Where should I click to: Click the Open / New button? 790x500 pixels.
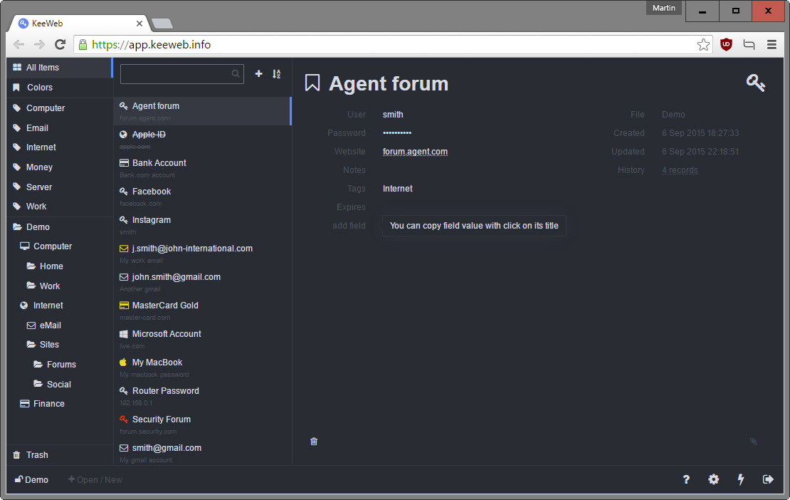pyautogui.click(x=95, y=480)
